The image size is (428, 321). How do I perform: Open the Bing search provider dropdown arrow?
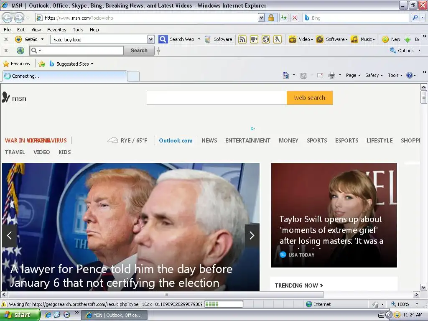click(x=422, y=18)
